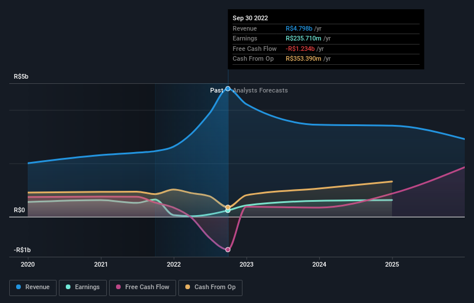Click the Earnings teal data point marker
This screenshot has width=474, height=303.
pos(228,210)
